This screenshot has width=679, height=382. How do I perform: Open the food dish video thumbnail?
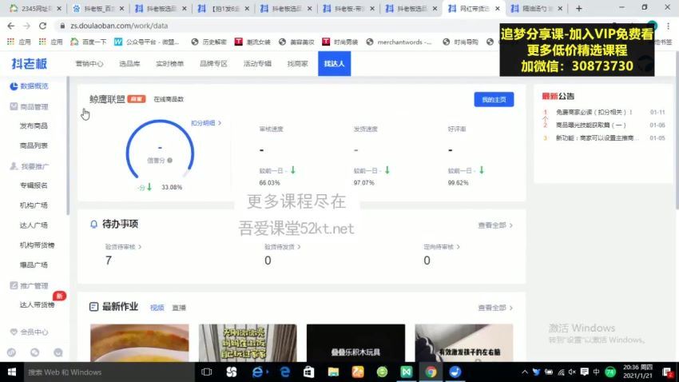[x=140, y=343]
